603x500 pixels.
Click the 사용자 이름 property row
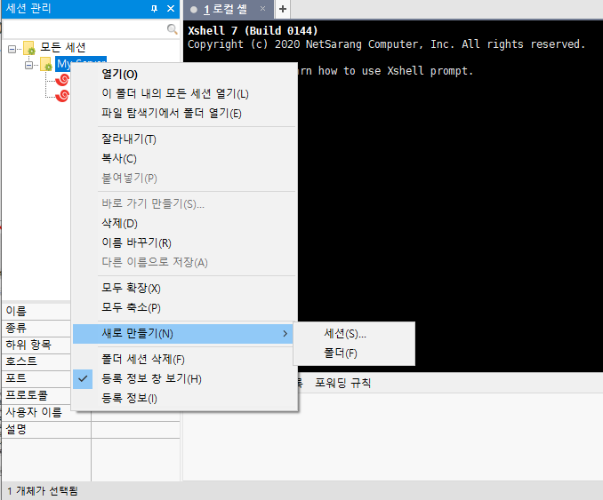point(91,412)
